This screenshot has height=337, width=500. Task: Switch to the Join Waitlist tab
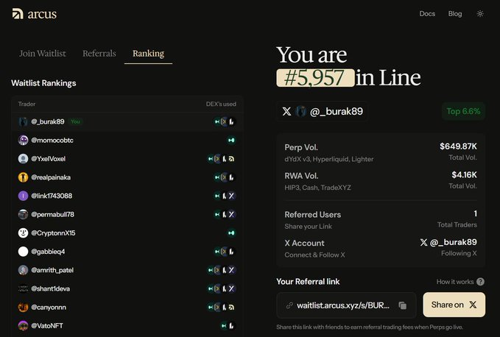point(43,53)
